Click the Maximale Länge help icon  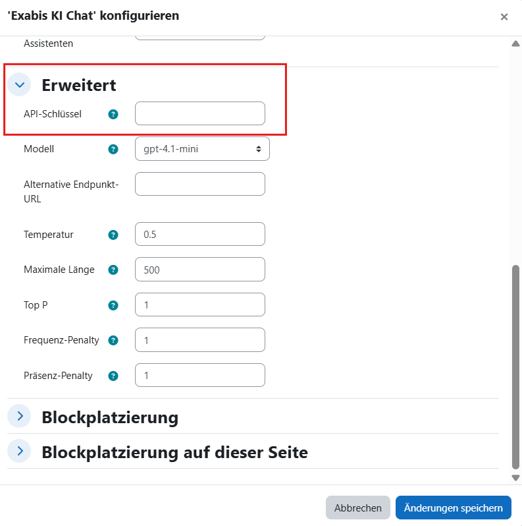(113, 270)
